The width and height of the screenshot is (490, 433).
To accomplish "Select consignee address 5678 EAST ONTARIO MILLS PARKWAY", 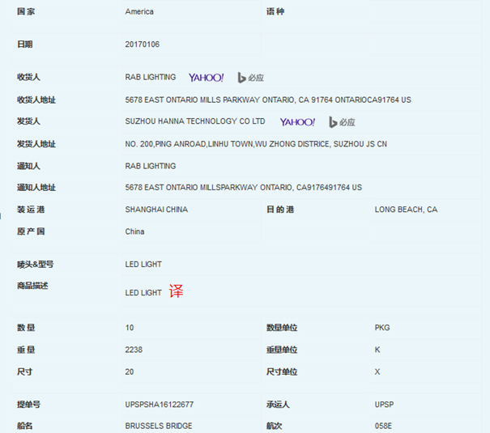I will coord(268,100).
